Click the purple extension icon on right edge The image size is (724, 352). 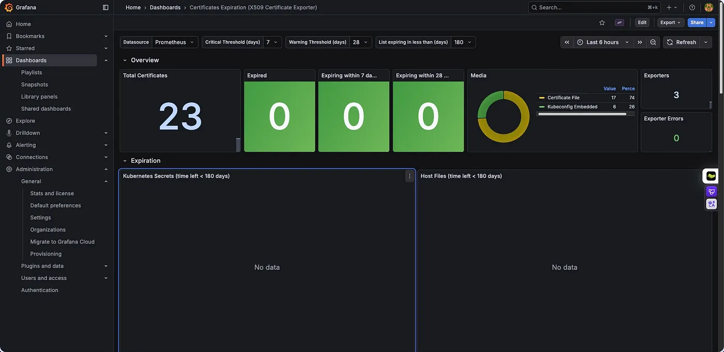pyautogui.click(x=712, y=191)
